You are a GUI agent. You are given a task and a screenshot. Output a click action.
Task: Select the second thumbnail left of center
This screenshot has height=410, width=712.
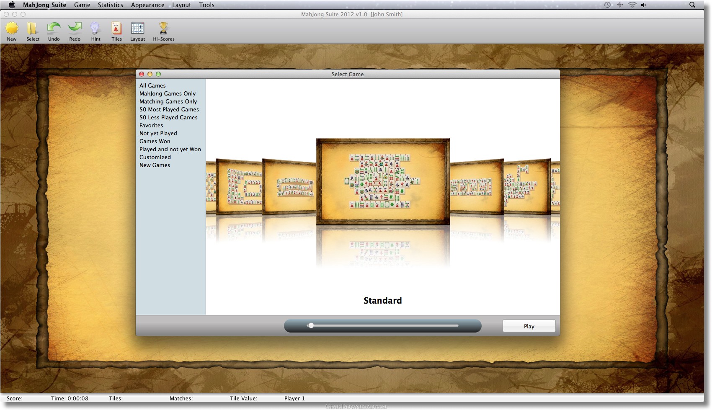pyautogui.click(x=239, y=186)
